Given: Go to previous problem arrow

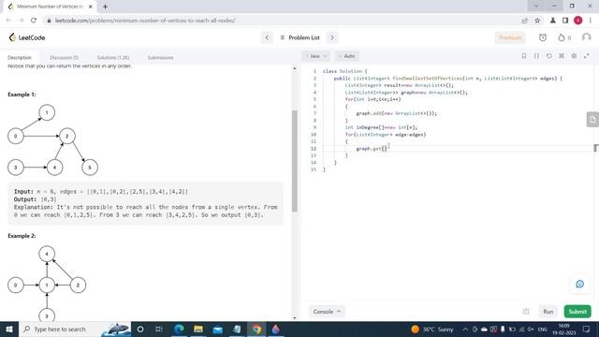Looking at the screenshot, I should point(267,37).
